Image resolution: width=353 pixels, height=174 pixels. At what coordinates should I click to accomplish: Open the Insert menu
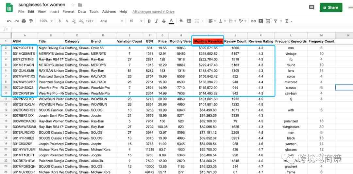pyautogui.click(x=54, y=12)
